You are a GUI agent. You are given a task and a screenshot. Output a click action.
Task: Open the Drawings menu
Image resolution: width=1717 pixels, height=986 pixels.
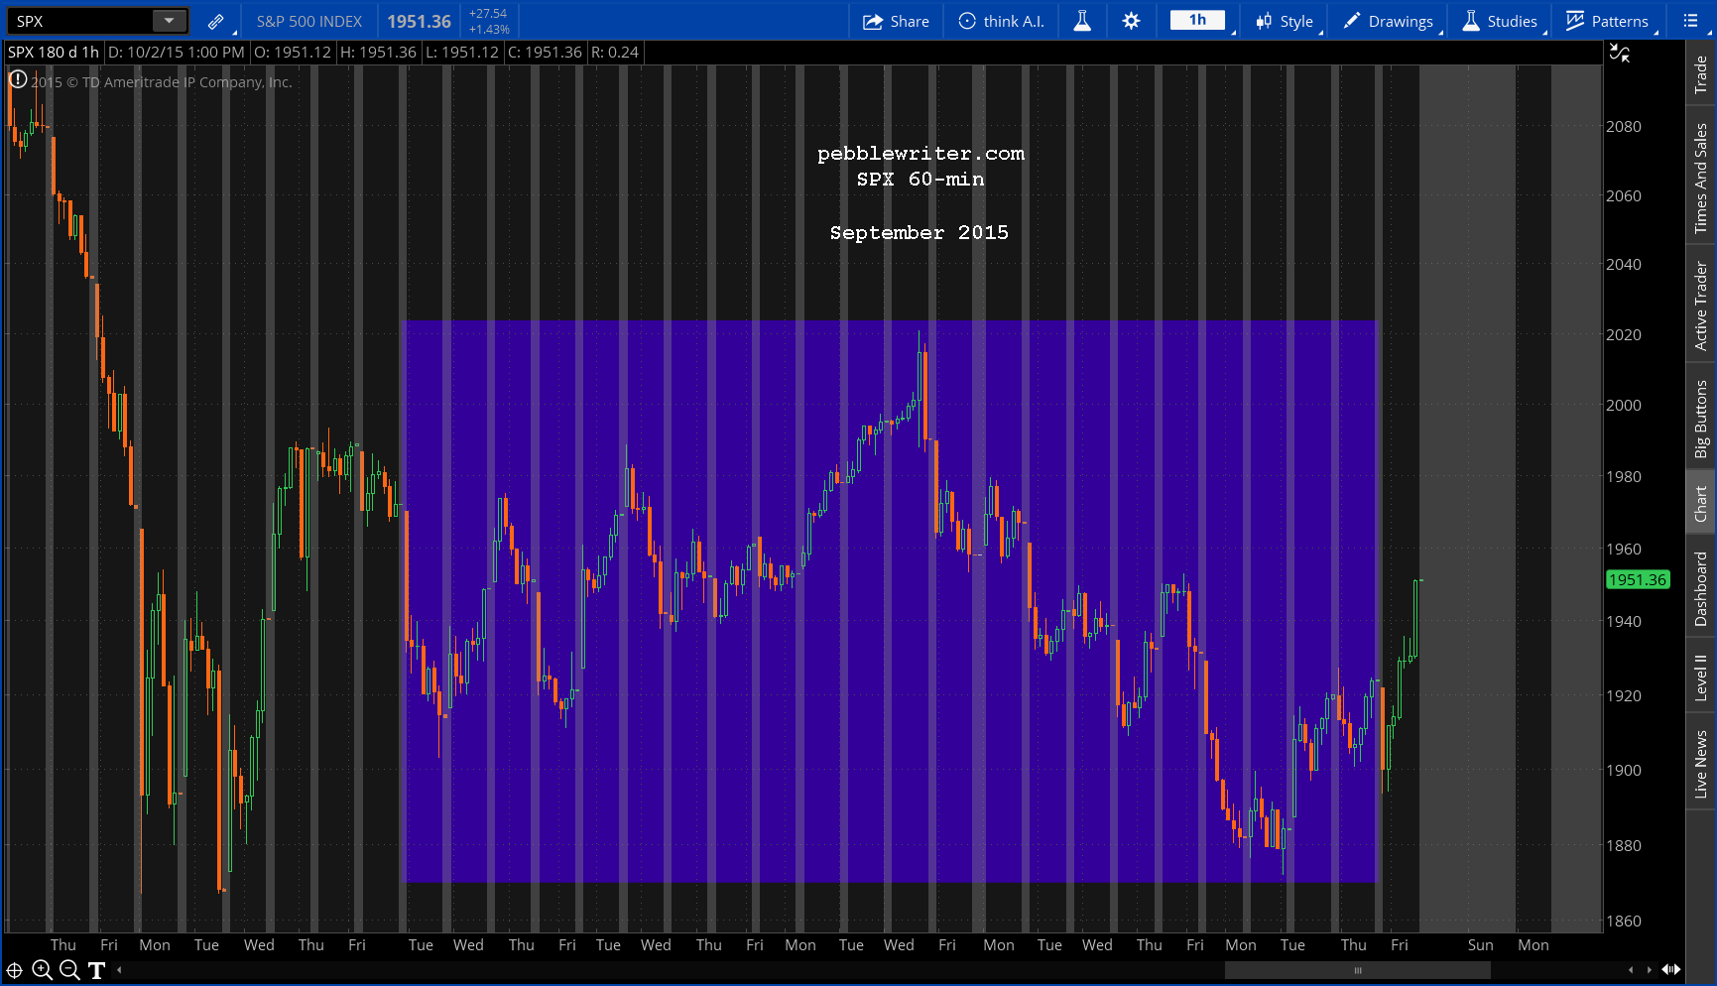[x=1389, y=21]
